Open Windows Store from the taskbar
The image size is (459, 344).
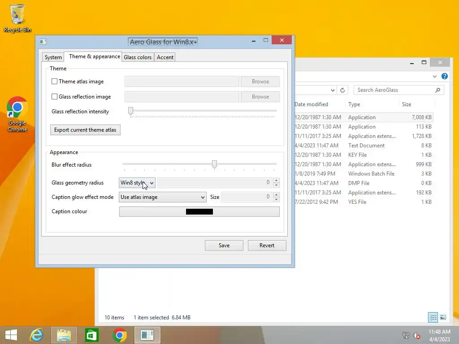pos(91,335)
